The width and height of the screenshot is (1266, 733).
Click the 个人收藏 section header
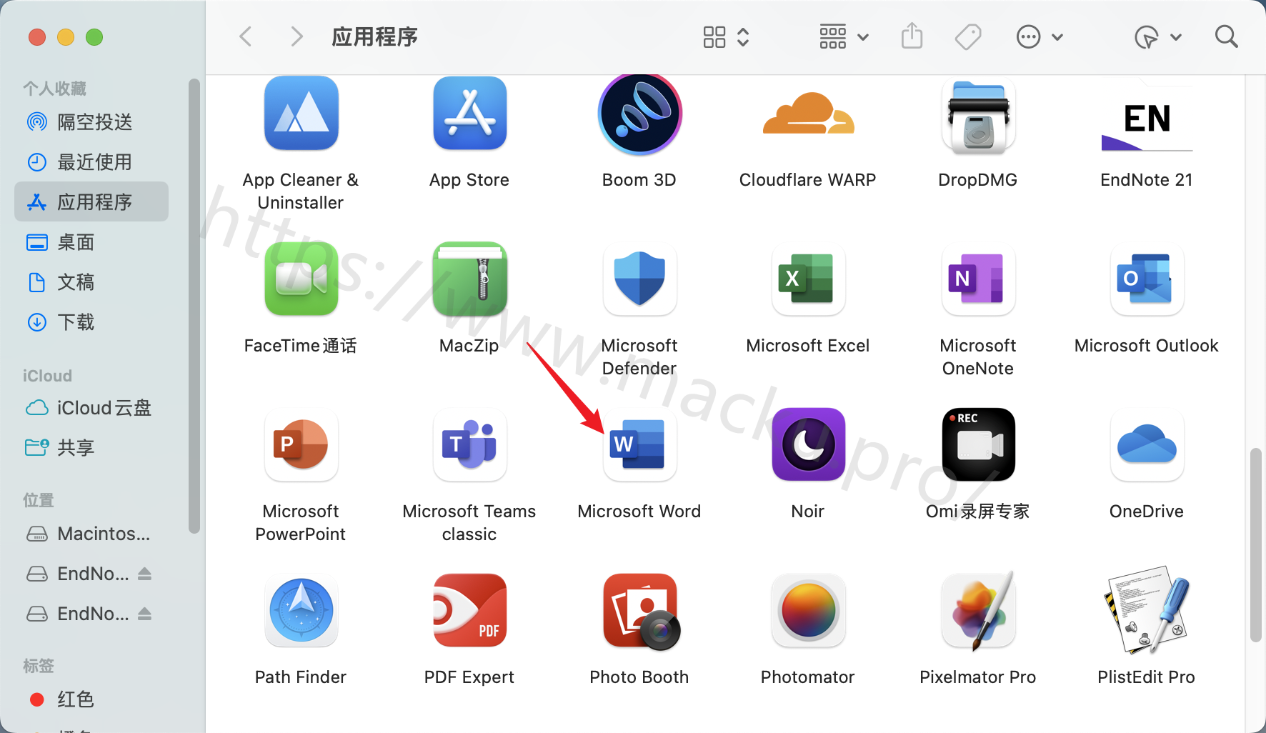tap(54, 89)
